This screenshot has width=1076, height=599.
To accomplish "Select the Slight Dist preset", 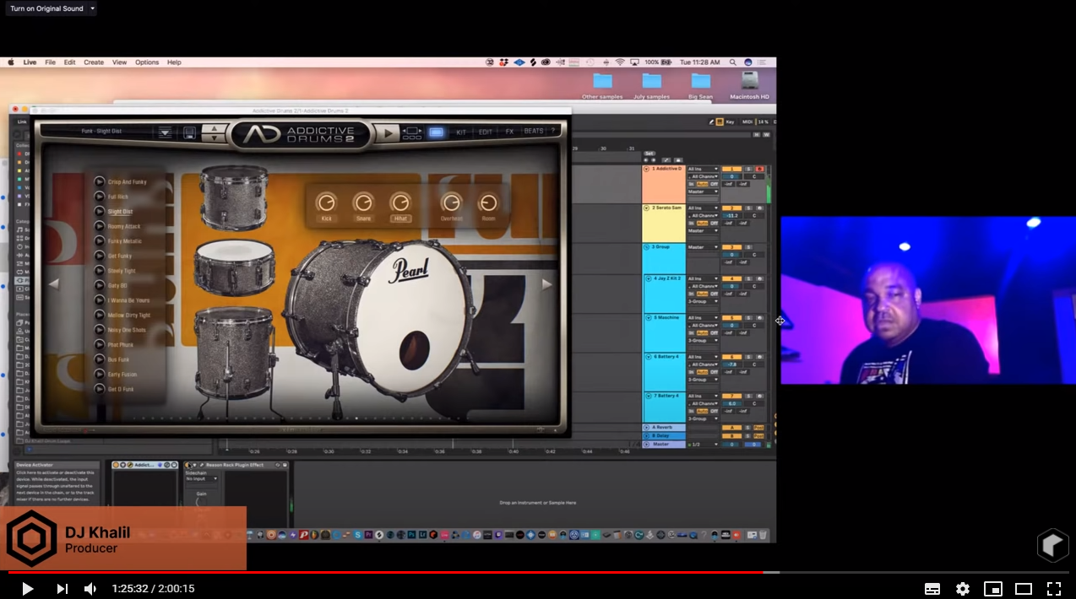I will point(120,212).
